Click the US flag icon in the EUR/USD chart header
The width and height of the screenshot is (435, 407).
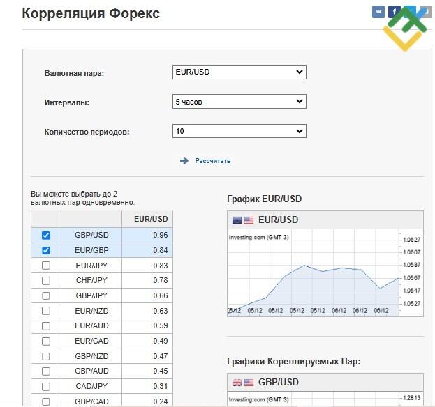[x=249, y=220]
